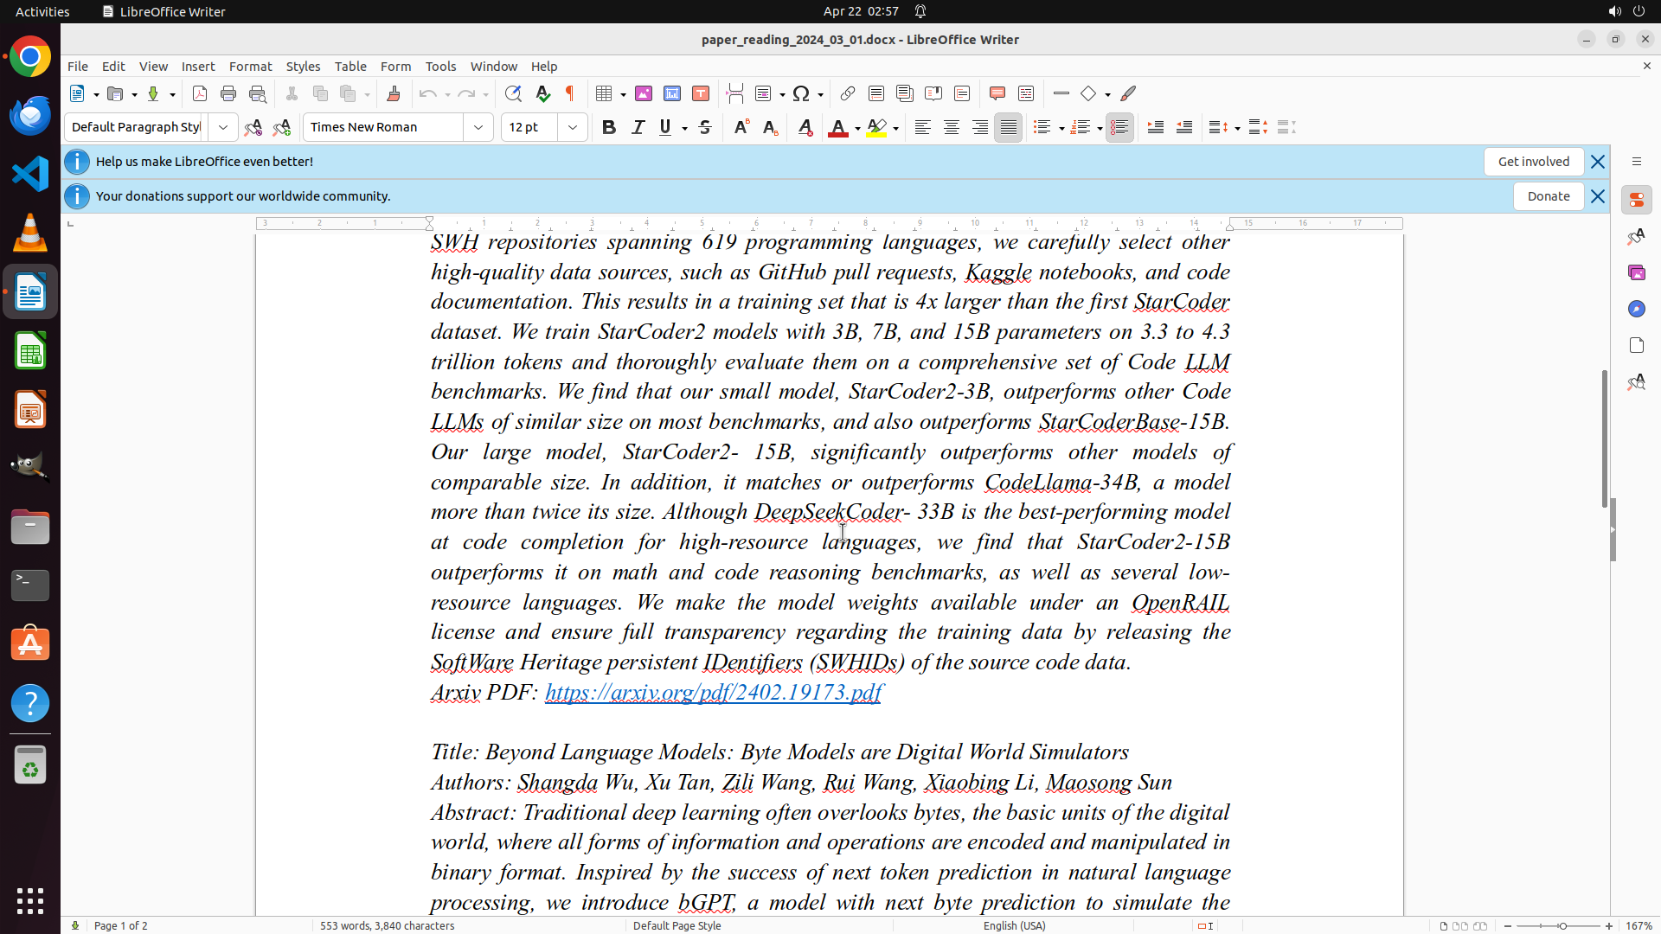Expand the font size dropdown
Viewport: 1661px width, 934px height.
click(x=573, y=127)
